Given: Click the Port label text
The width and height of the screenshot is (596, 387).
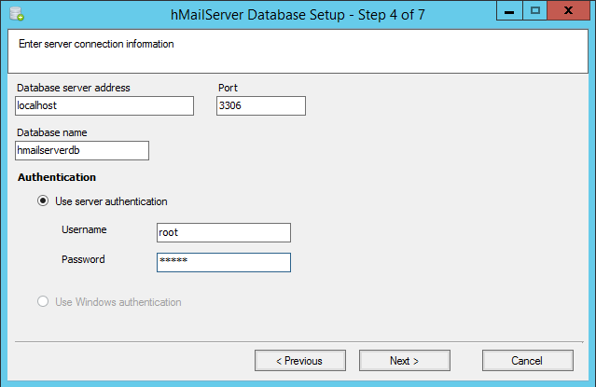Looking at the screenshot, I should point(228,88).
